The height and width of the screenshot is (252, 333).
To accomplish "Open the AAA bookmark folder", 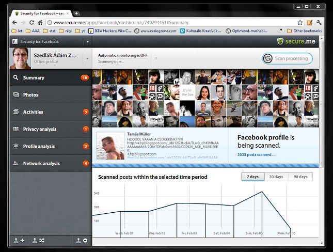I will pyautogui.click(x=33, y=31).
